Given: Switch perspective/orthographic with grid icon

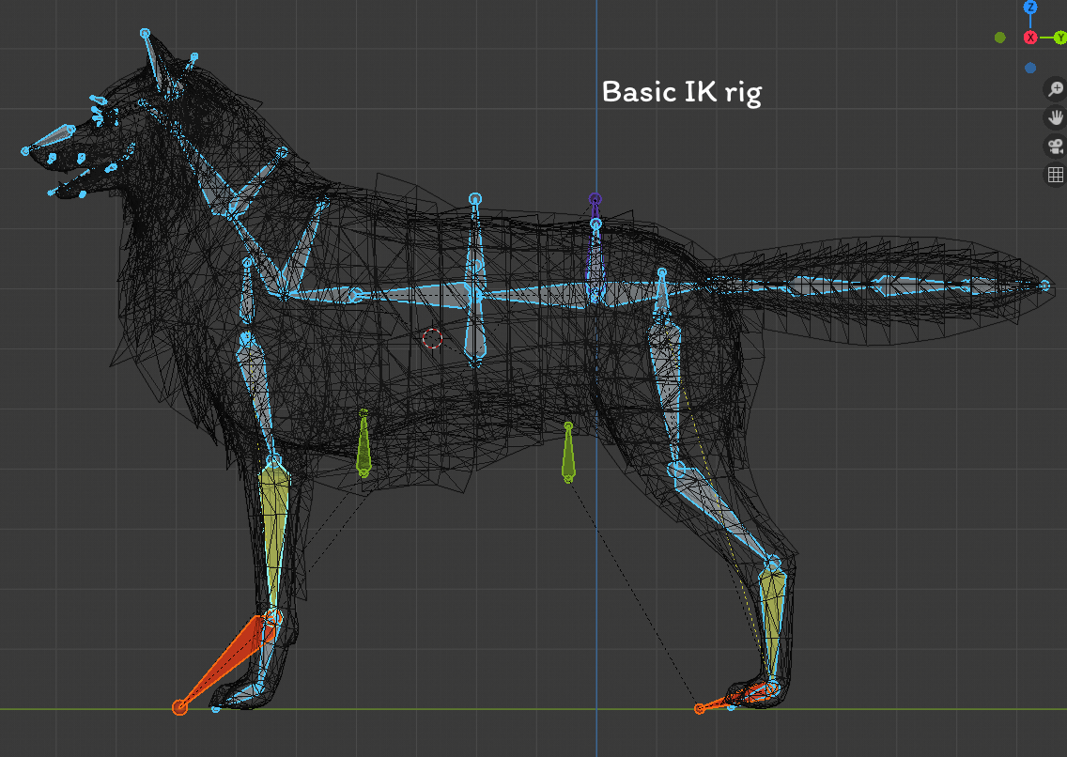Looking at the screenshot, I should click(1056, 175).
